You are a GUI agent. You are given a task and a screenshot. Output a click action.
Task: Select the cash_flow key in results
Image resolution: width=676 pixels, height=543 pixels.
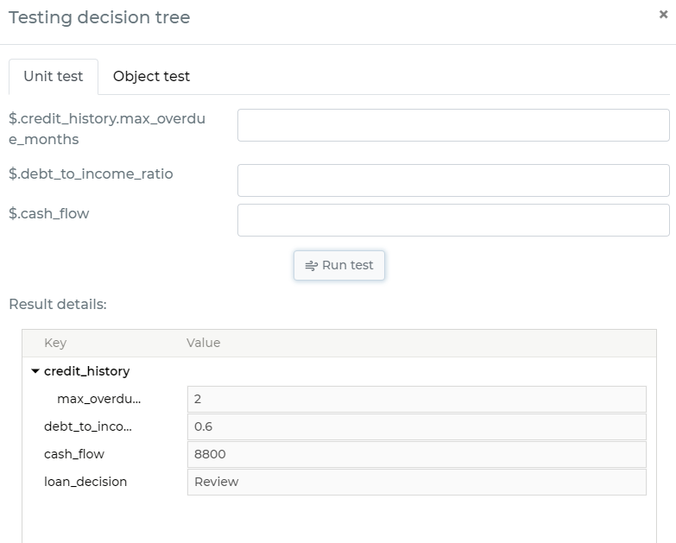tap(74, 454)
